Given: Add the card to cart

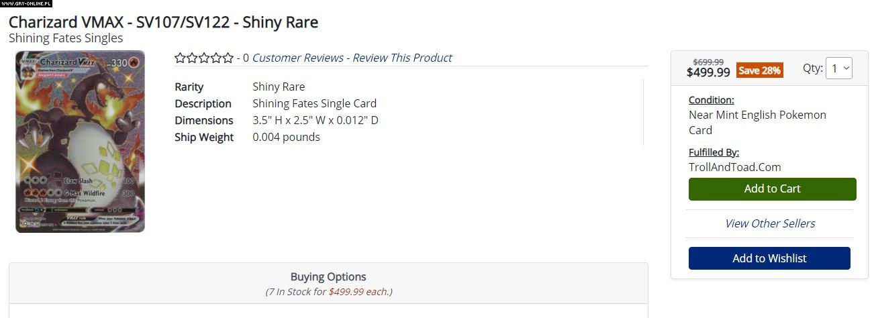Looking at the screenshot, I should tap(772, 189).
